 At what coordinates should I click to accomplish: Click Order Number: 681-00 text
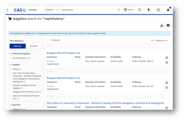pos(142,86)
